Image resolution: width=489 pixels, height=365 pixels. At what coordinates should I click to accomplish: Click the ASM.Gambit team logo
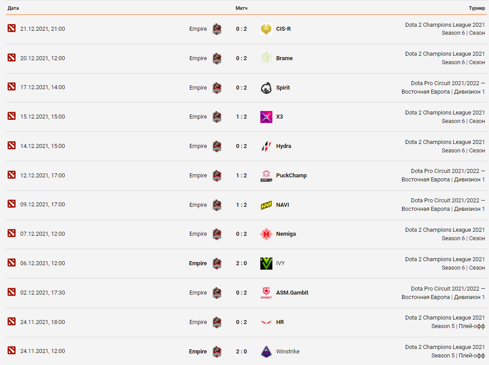point(266,293)
